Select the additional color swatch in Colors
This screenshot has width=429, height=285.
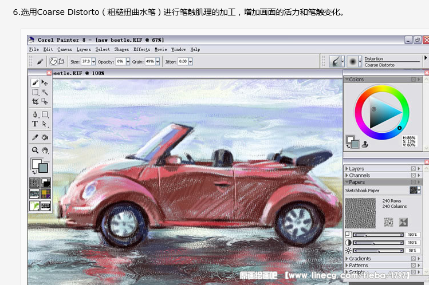(x=355, y=144)
